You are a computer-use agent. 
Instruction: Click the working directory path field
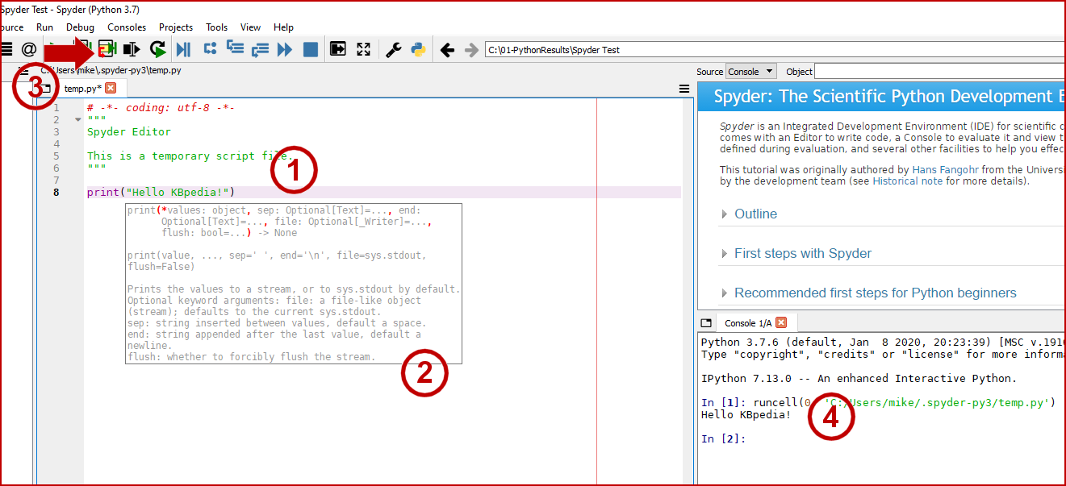773,50
